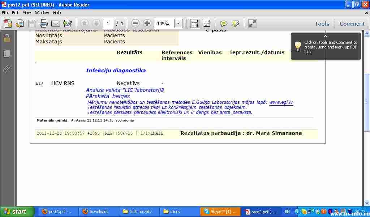Click the Fit Width scrolling icon
370x217 pixels.
coord(195,24)
